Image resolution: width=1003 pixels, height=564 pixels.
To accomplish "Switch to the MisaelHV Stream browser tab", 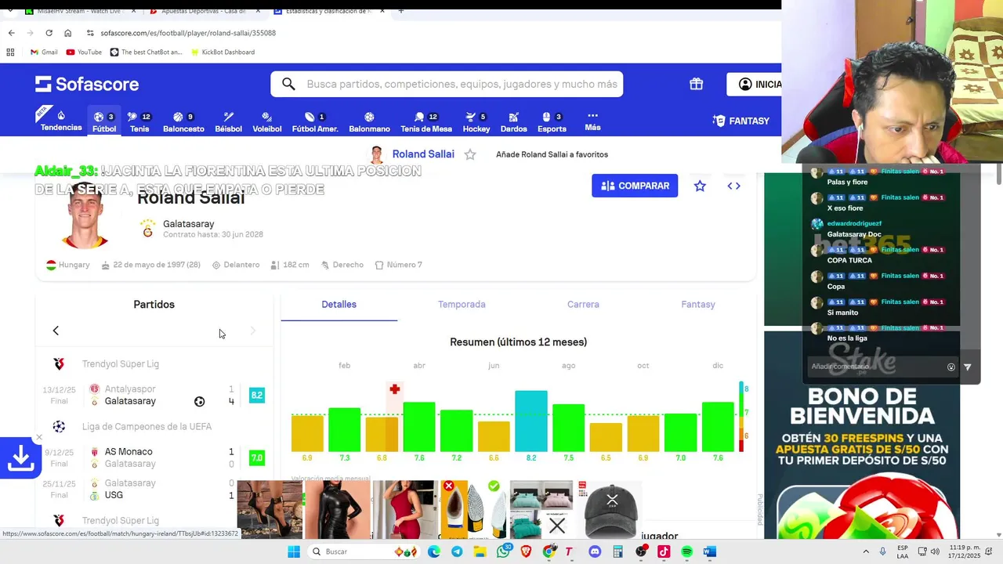I will pyautogui.click(x=80, y=11).
